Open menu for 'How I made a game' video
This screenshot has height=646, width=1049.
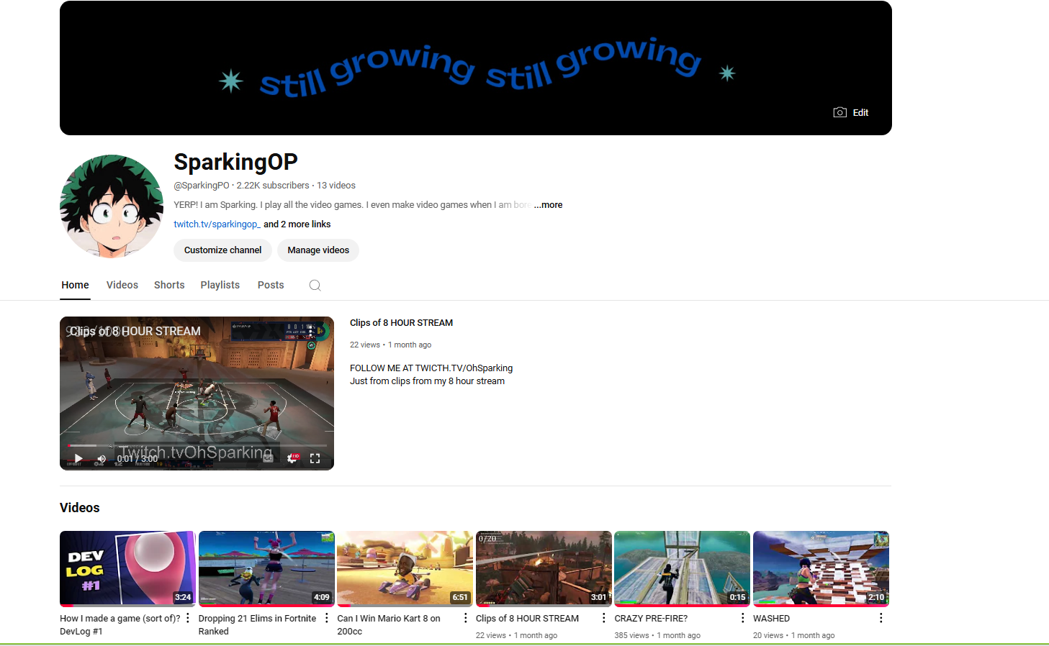[x=188, y=618]
